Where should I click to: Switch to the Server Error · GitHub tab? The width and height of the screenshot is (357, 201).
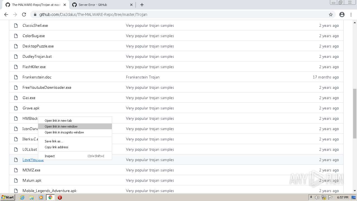102,5
